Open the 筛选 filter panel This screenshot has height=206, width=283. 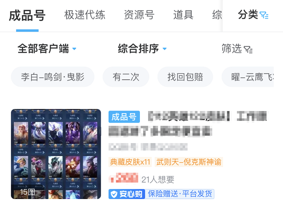(x=237, y=49)
